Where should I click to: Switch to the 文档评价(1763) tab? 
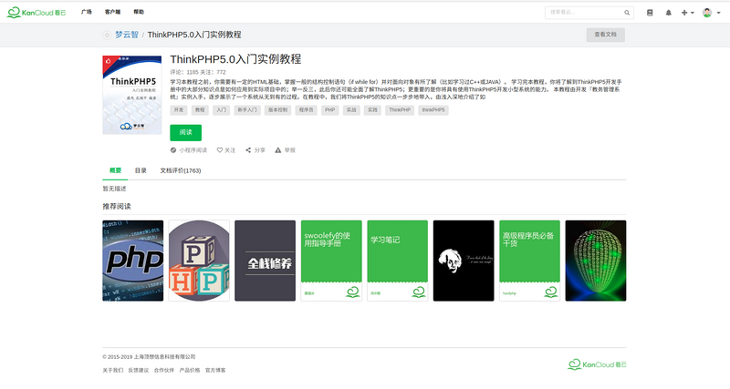[x=180, y=170]
